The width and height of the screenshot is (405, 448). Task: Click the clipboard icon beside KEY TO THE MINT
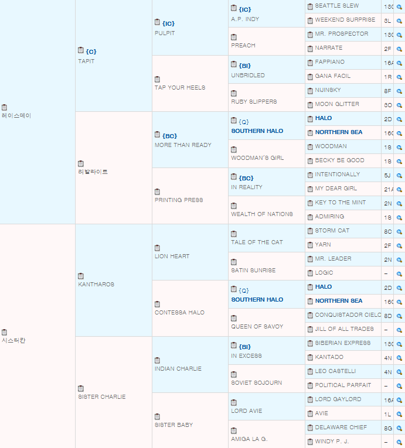pos(310,203)
